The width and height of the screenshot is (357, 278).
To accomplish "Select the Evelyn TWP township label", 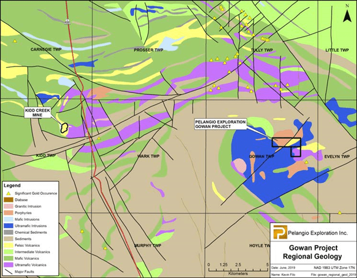I will point(336,157).
